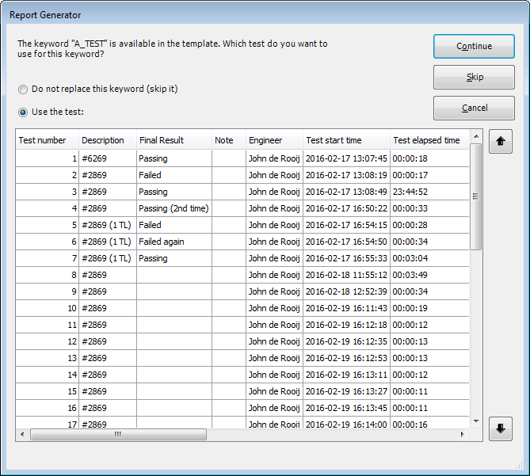Viewport: 530px width, 476px height.
Task: Click the horizontal scrollbar right arrow
Action: [x=463, y=435]
